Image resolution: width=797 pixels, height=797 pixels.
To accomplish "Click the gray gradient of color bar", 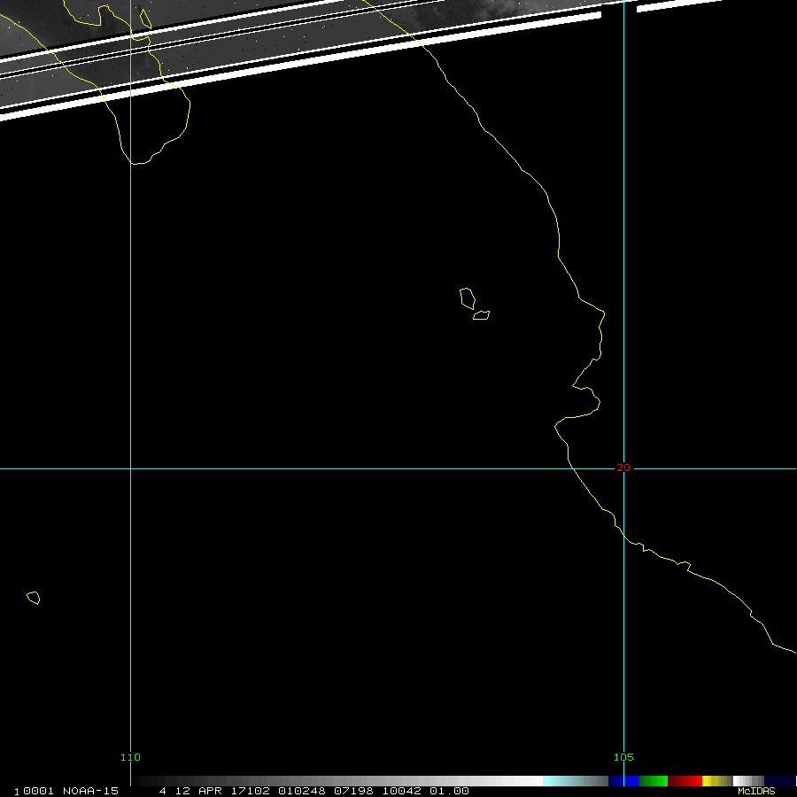I will pos(354,781).
